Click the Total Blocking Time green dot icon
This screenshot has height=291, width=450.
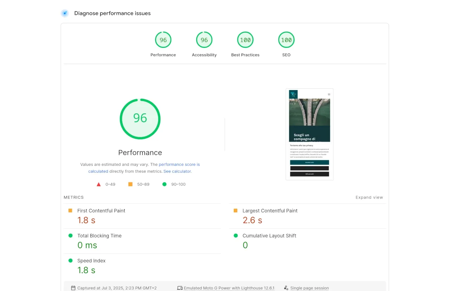(70, 235)
